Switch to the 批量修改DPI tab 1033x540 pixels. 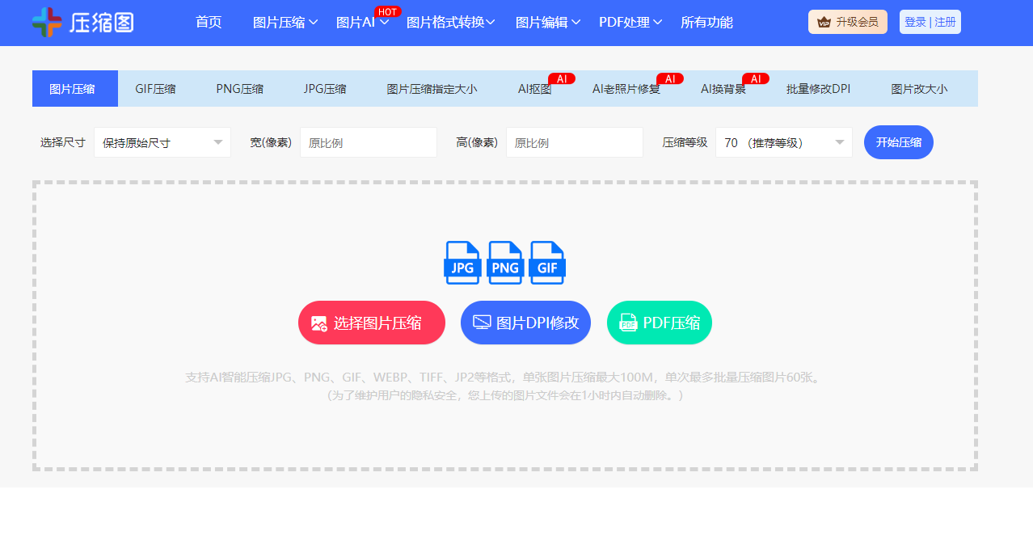(x=818, y=88)
